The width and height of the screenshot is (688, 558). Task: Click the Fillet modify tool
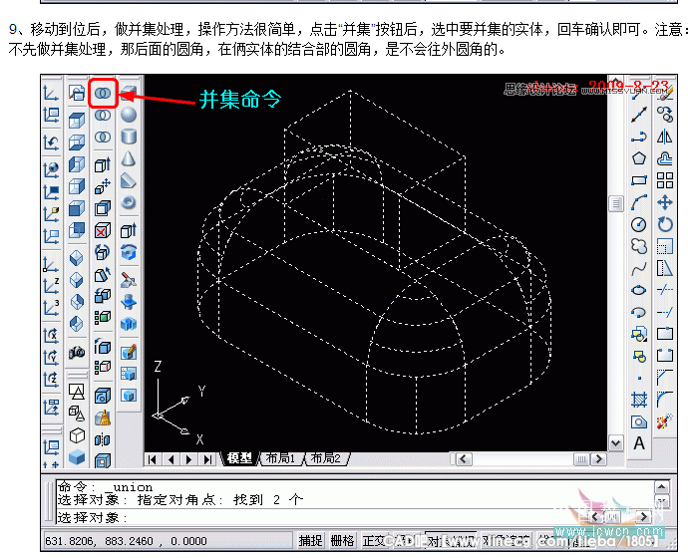click(665, 399)
